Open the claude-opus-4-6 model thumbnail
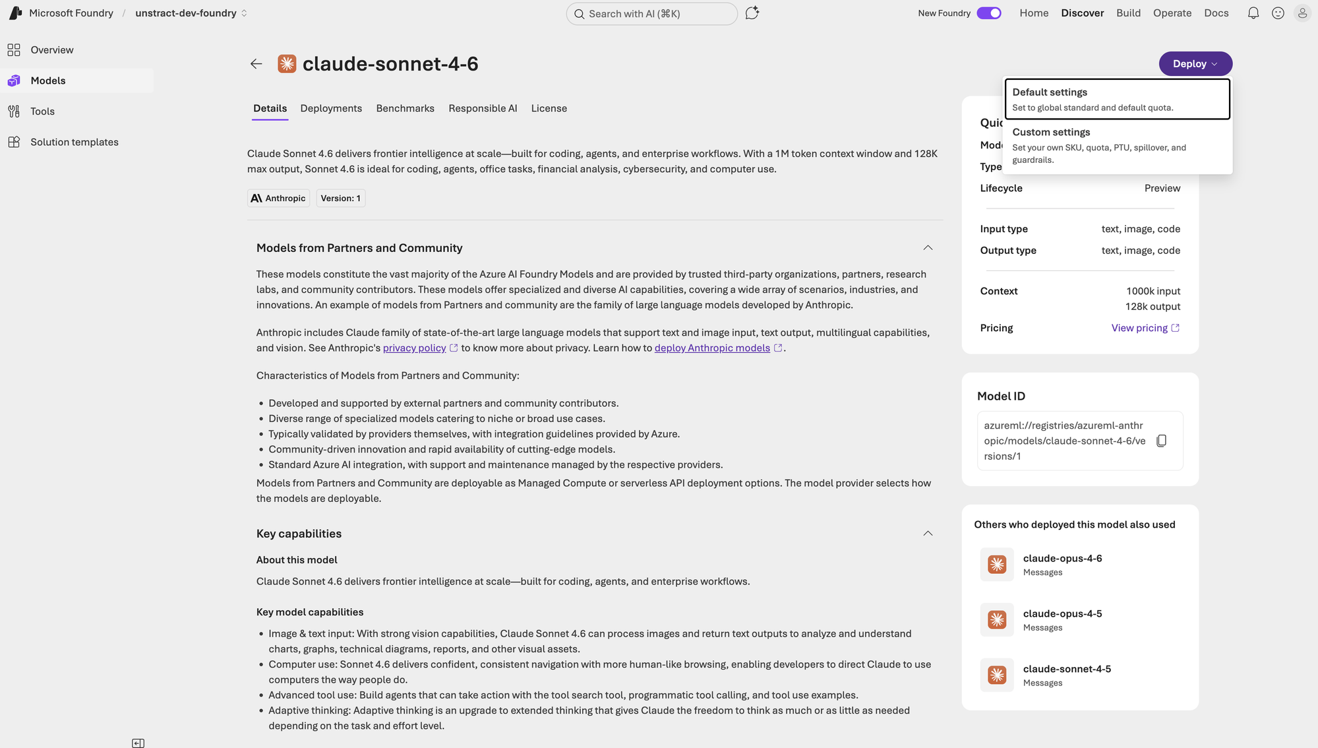 (996, 565)
